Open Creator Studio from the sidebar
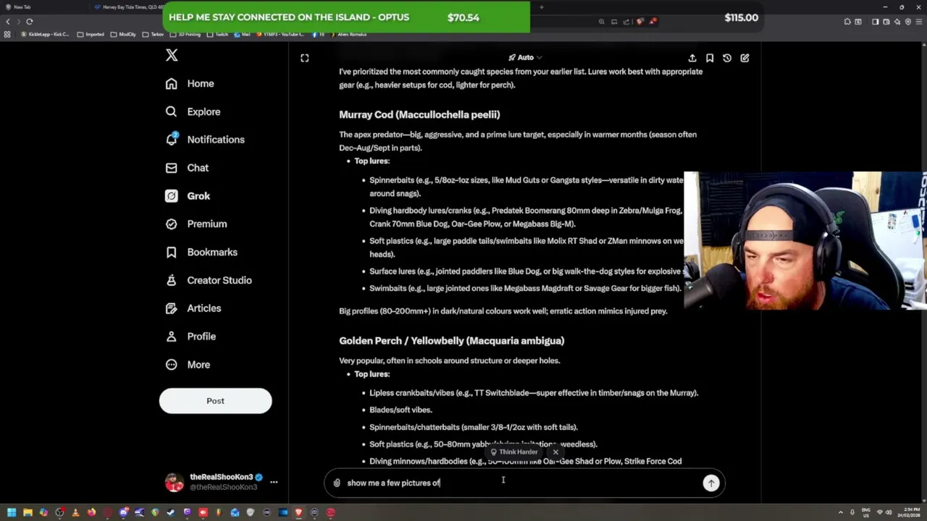This screenshot has width=927, height=521. click(x=209, y=280)
